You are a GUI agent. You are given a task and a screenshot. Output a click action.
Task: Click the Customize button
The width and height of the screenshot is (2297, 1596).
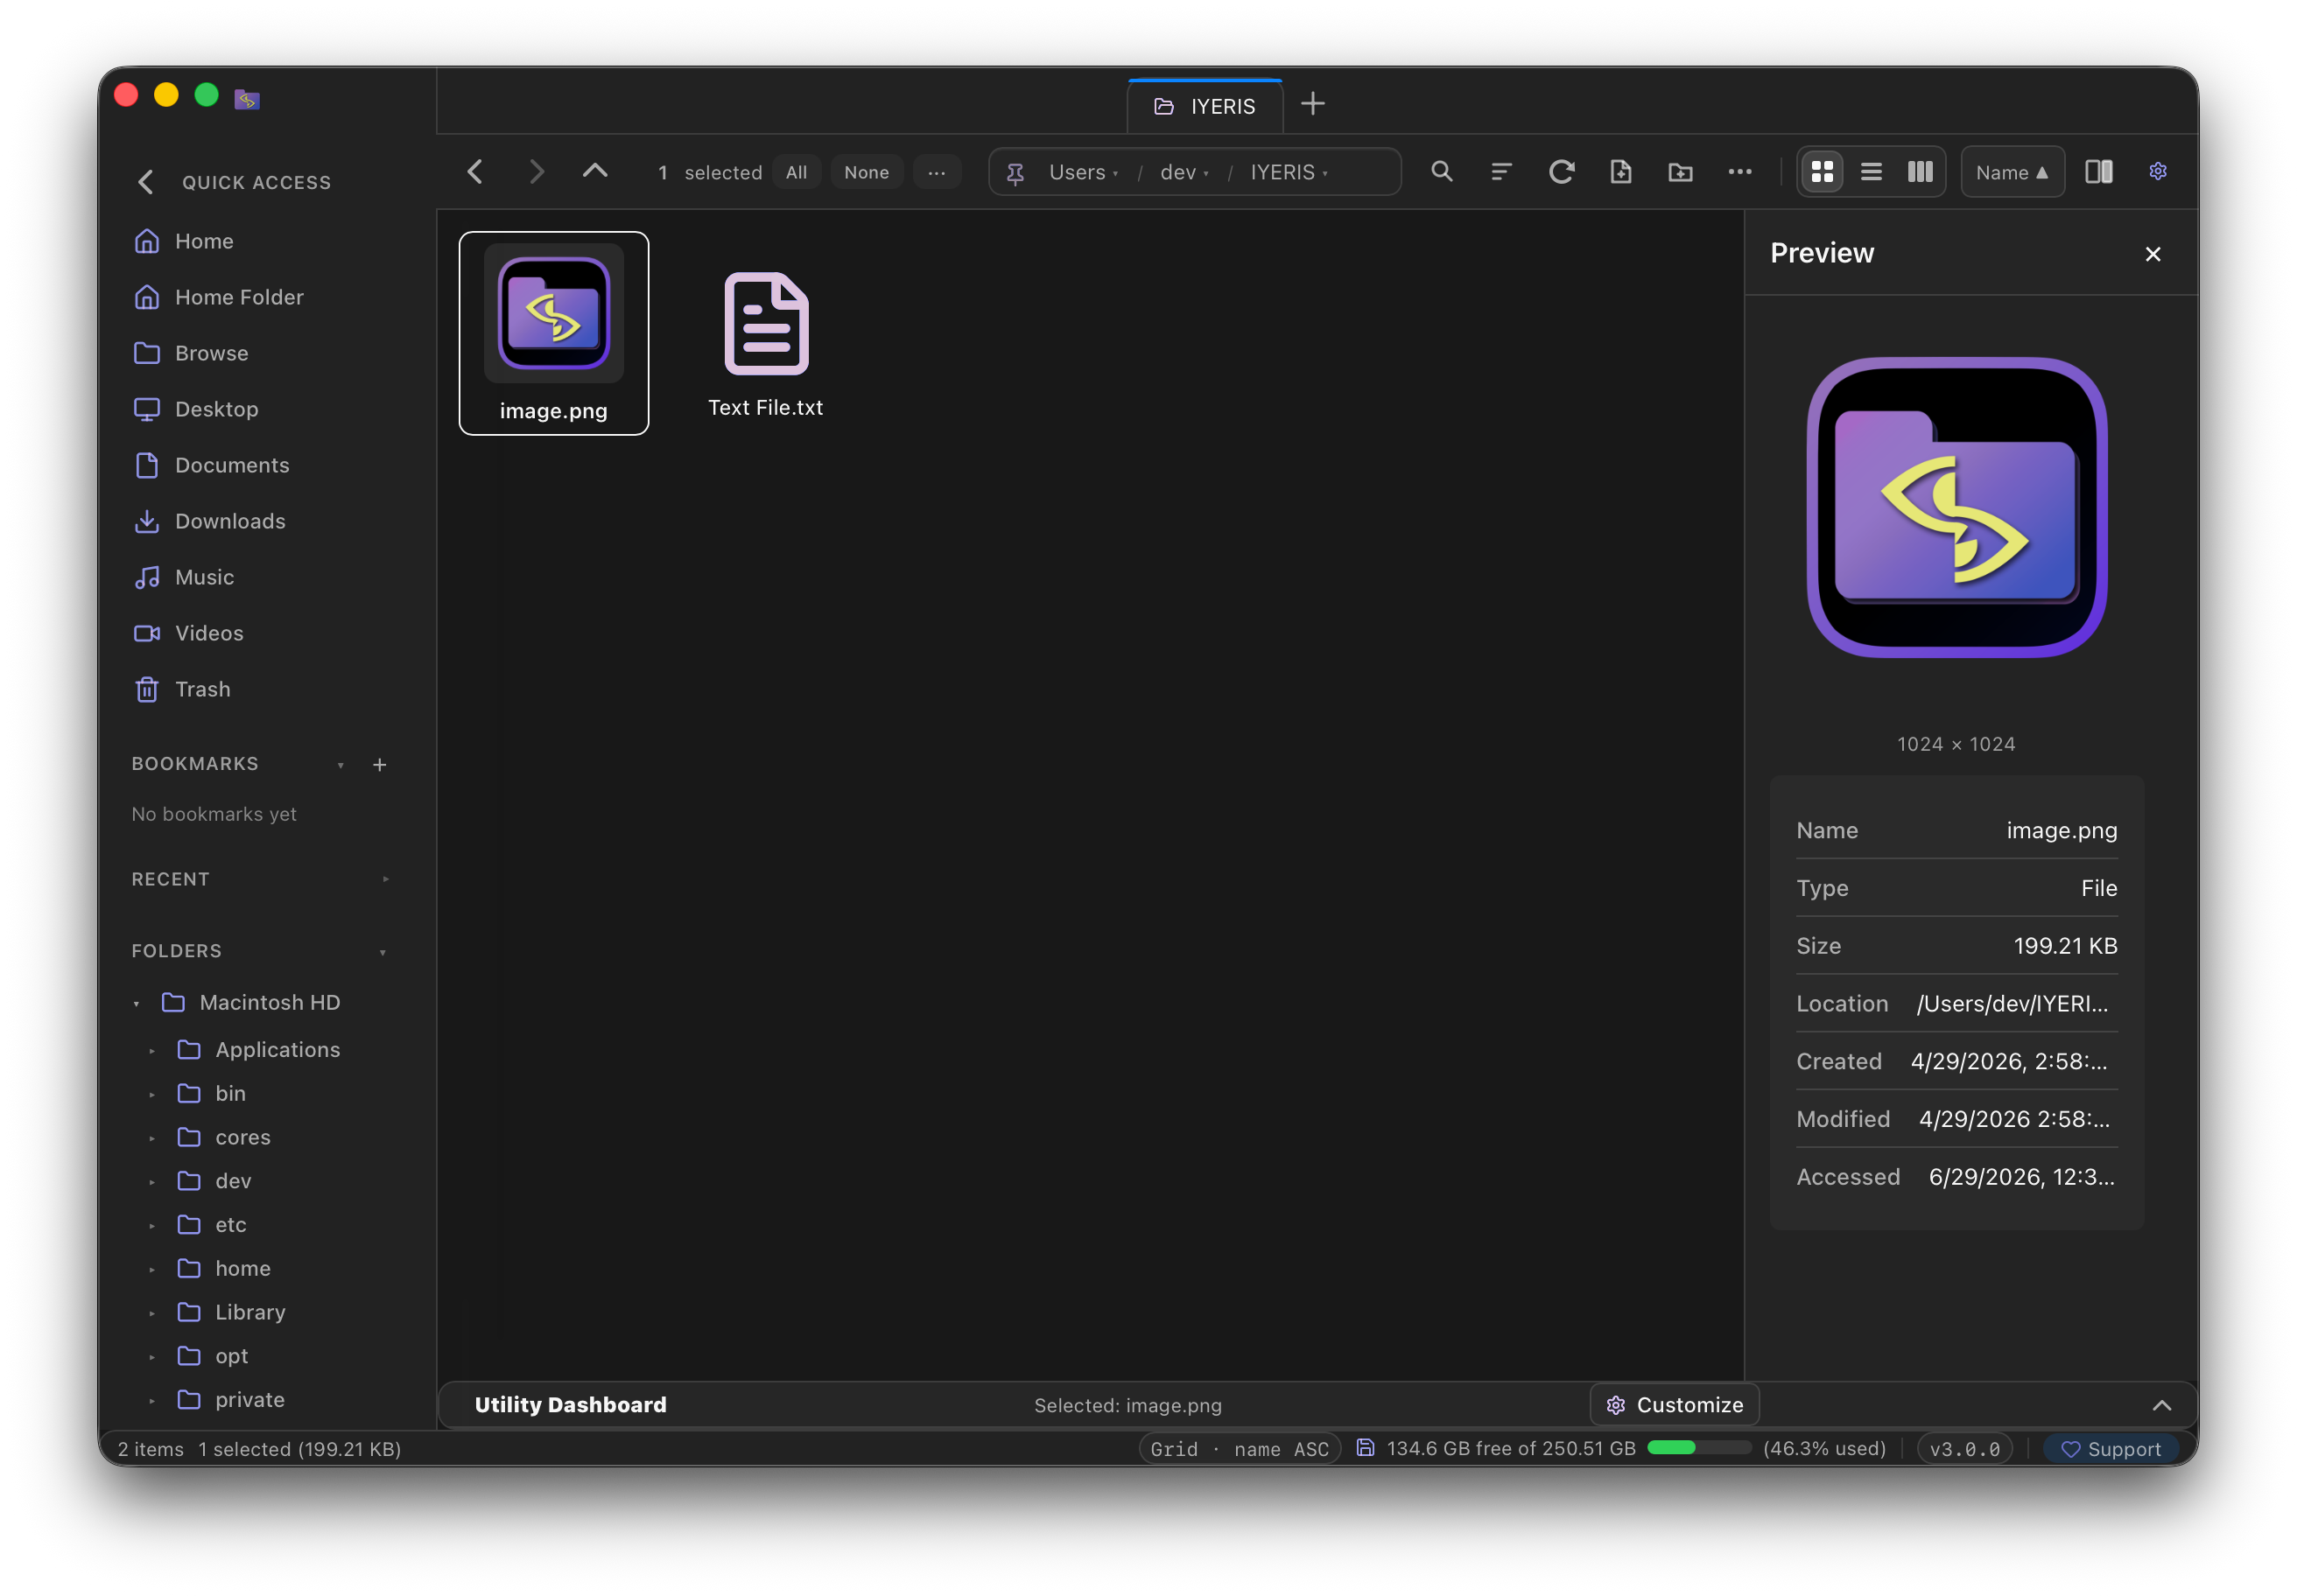point(1675,1405)
